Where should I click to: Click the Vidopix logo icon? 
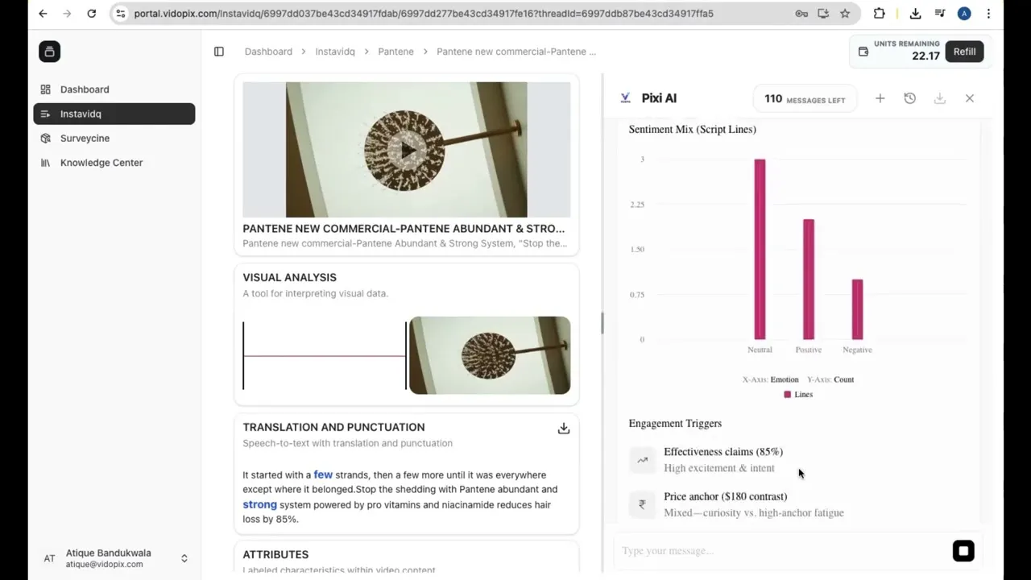coord(49,52)
